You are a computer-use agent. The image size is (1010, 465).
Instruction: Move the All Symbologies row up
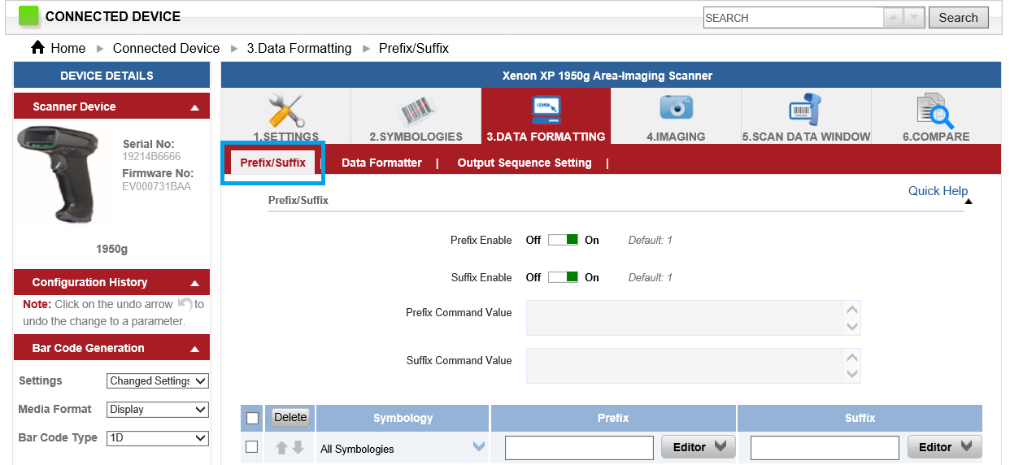coord(281,448)
